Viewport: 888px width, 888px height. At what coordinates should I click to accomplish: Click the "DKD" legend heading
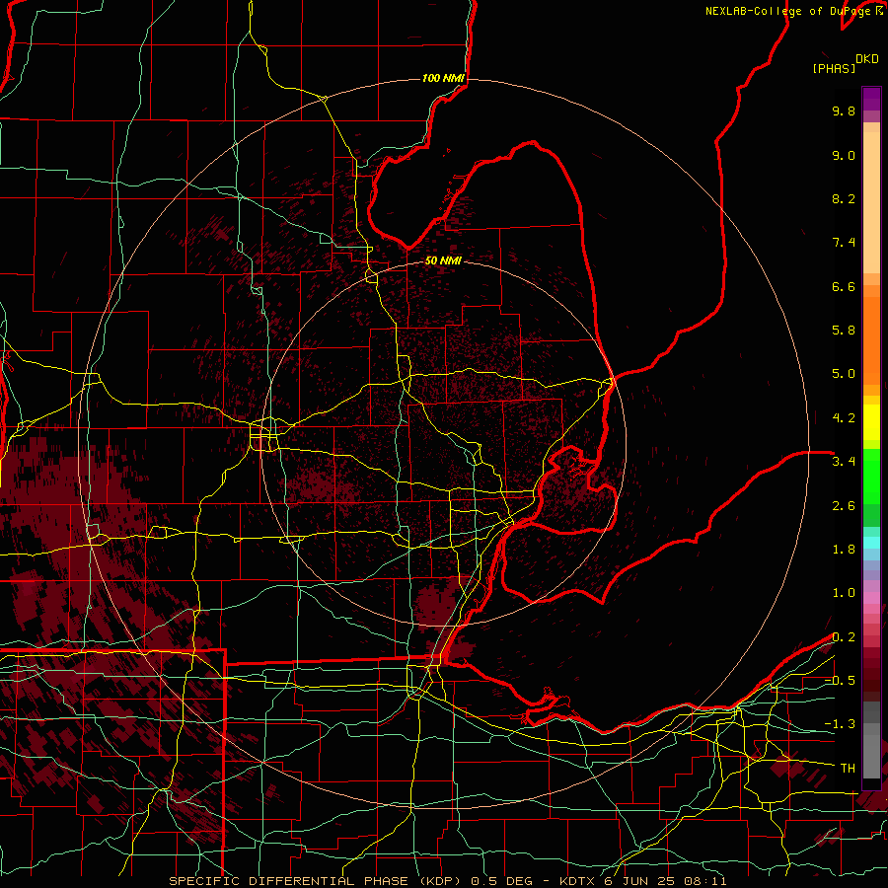[867, 59]
